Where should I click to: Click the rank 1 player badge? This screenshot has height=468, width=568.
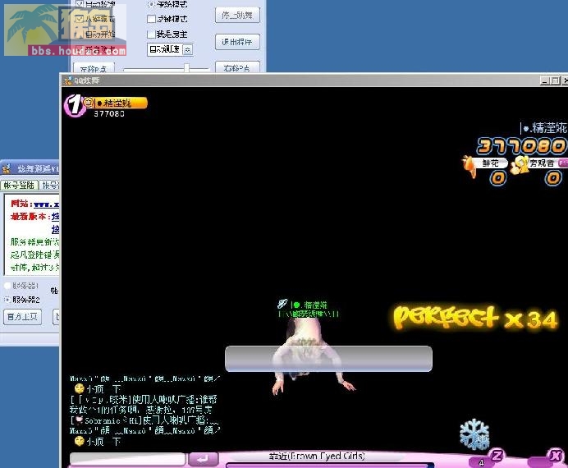coord(74,105)
